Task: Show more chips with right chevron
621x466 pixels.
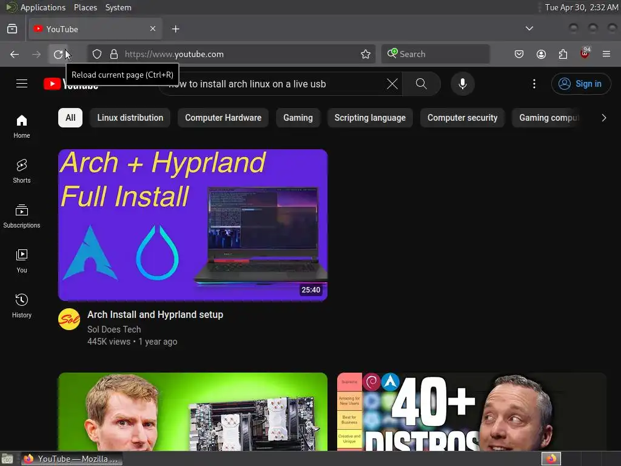Action: [603, 118]
